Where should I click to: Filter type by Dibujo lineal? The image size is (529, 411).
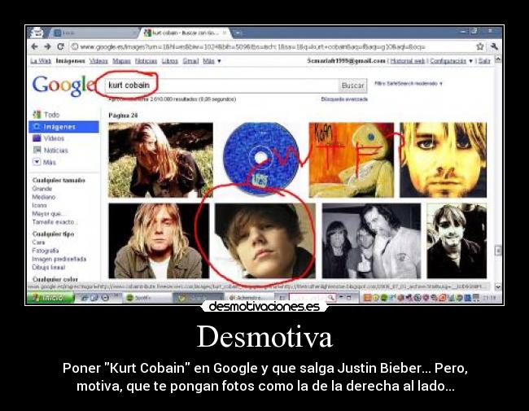(49, 267)
